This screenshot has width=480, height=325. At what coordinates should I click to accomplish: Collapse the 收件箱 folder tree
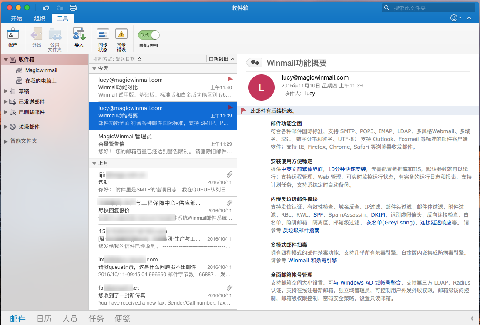coord(6,60)
